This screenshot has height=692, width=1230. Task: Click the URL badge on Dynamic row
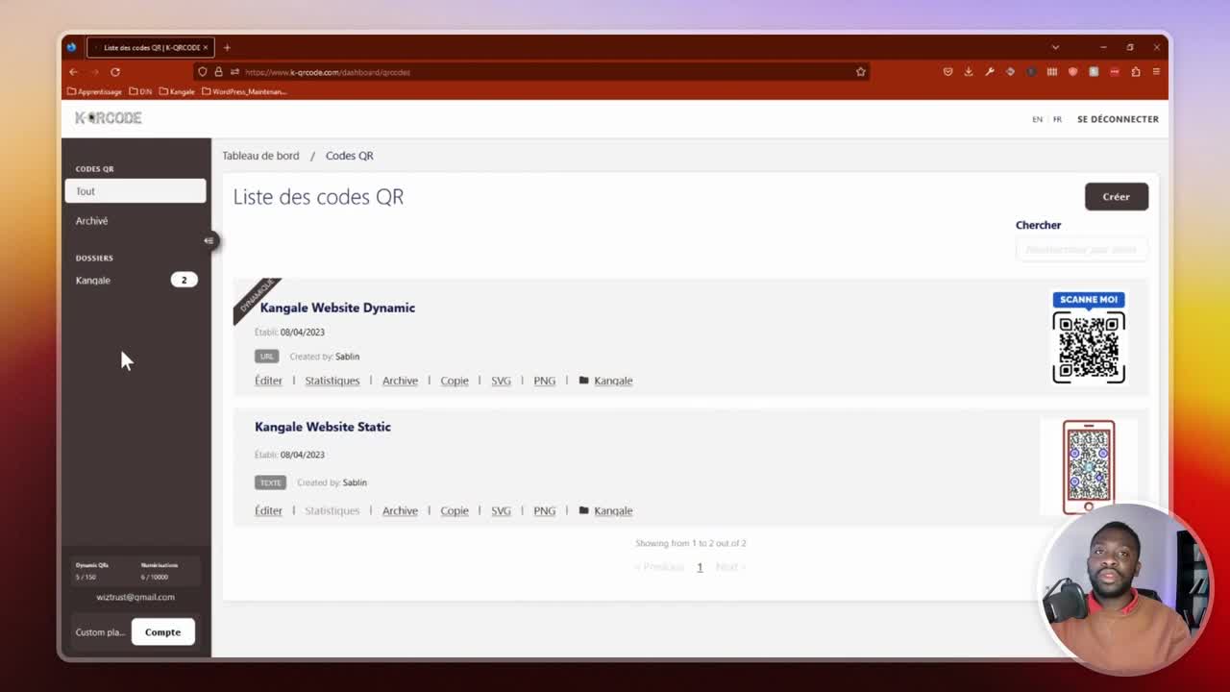pyautogui.click(x=266, y=357)
